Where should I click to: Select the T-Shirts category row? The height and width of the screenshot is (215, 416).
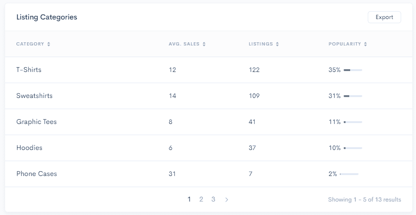[x=209, y=70]
